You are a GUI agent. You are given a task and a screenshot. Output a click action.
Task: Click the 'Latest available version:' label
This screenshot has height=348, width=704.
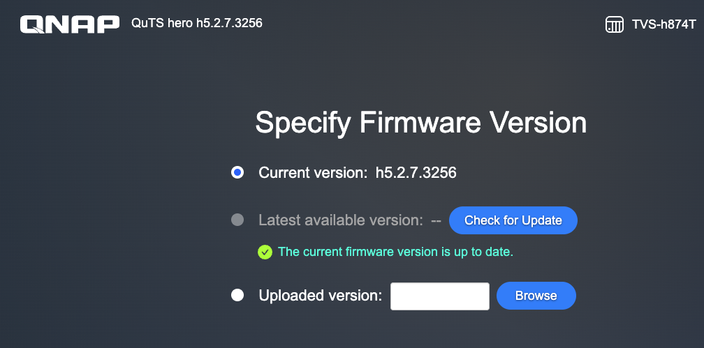tap(340, 220)
